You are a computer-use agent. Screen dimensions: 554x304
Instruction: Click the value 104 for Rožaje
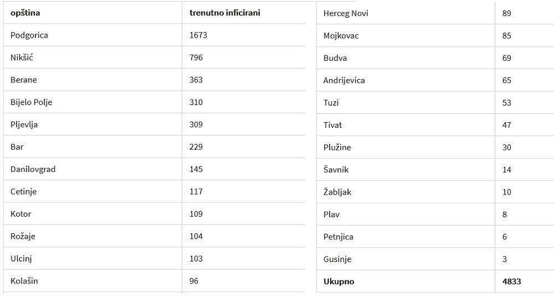coord(196,236)
